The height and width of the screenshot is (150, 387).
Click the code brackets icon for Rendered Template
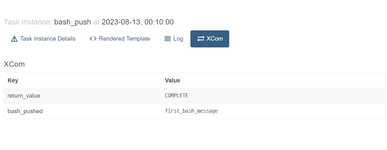[x=93, y=39]
